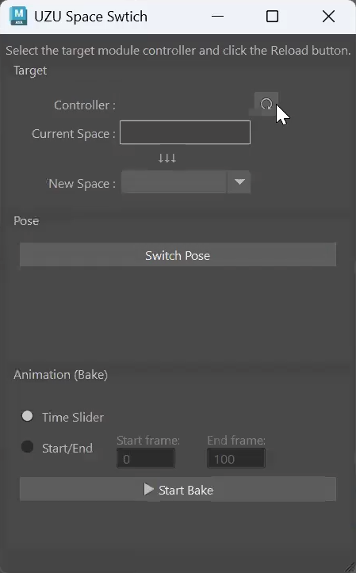Click the Current Space text field
The image size is (356, 573).
point(185,132)
